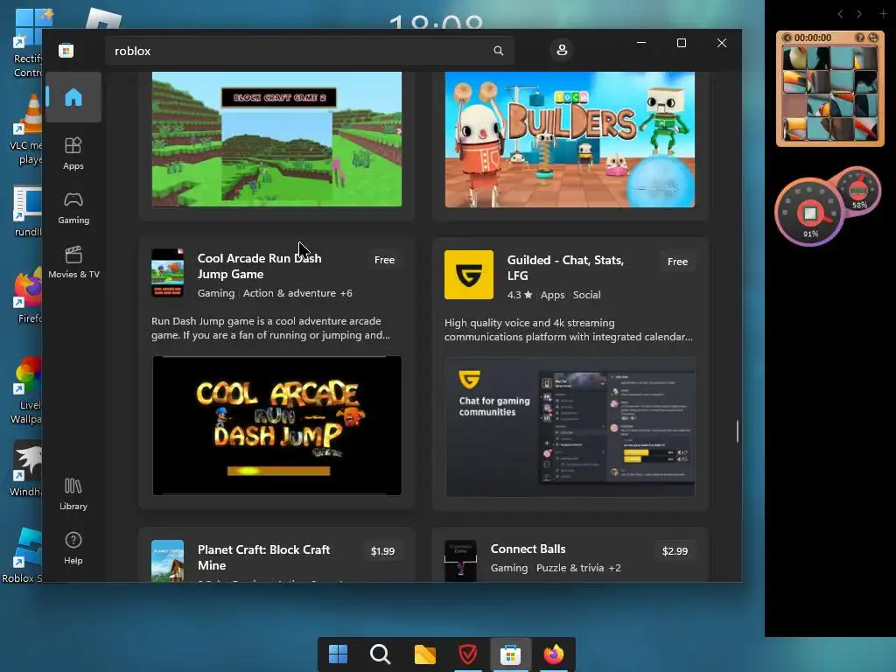This screenshot has width=896, height=672.
Task: Open the Connect Balls title
Action: coord(528,549)
